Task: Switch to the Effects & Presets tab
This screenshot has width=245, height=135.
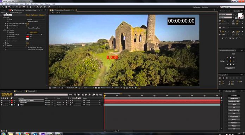Action: point(225,11)
